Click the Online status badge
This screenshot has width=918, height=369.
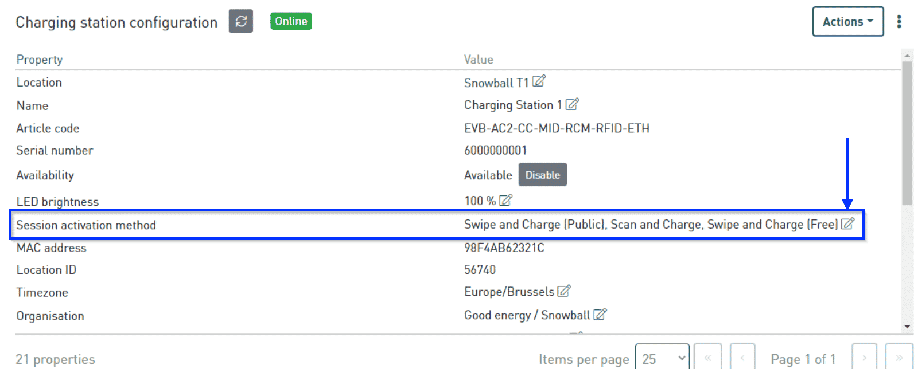pos(291,21)
